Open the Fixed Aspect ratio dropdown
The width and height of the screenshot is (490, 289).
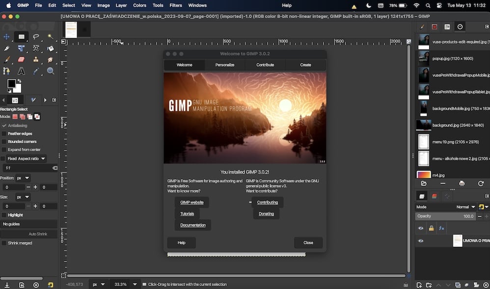coord(27,158)
